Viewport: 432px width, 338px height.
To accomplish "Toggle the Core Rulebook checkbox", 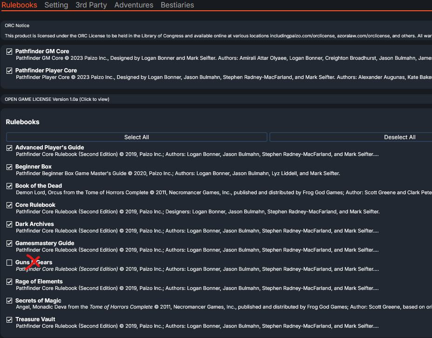I will pos(9,205).
